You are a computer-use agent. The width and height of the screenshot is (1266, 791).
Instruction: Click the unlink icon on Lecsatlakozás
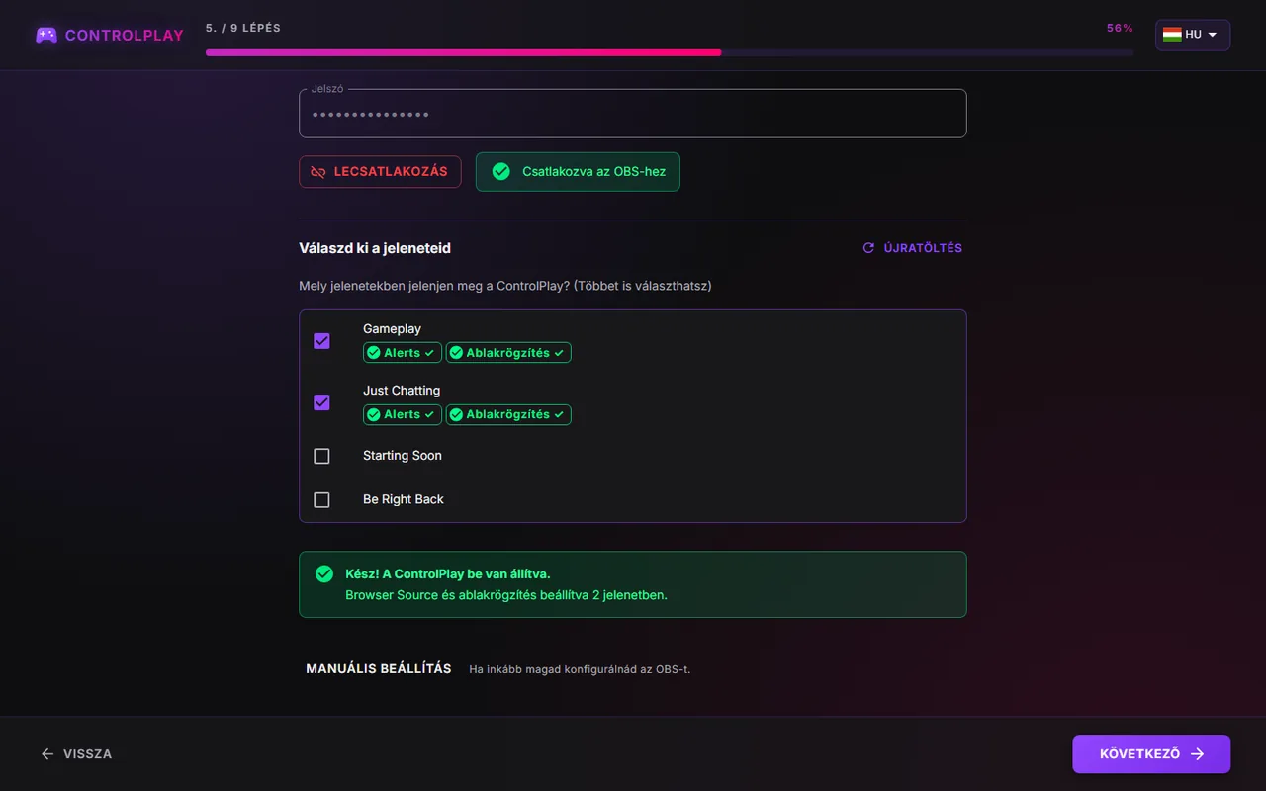[318, 172]
